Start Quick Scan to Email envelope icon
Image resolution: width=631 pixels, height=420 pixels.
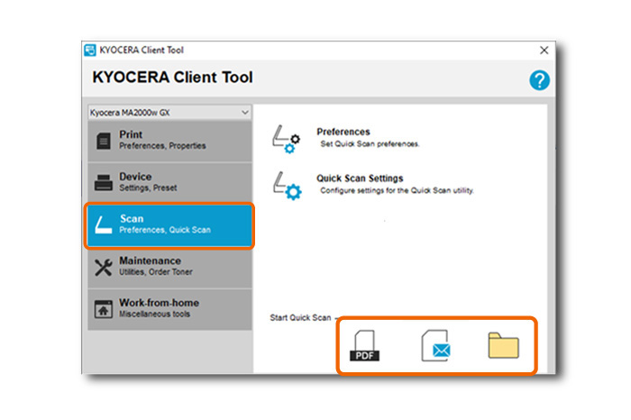(436, 346)
